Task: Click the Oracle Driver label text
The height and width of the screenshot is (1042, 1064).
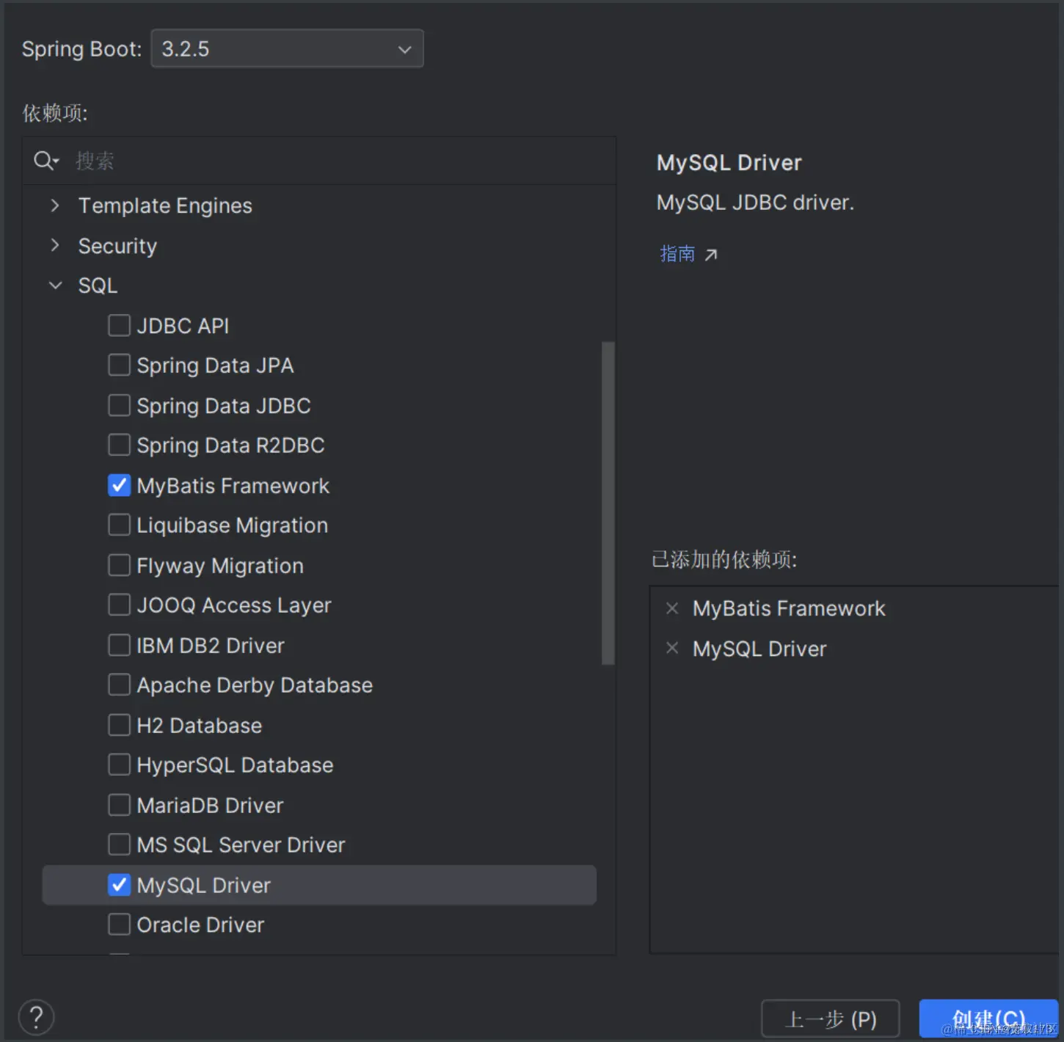Action: coord(200,925)
